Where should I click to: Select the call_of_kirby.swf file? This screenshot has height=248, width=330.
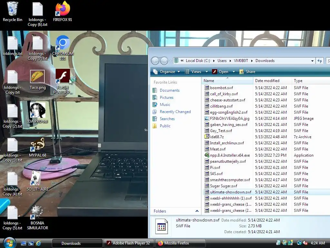tap(221, 94)
